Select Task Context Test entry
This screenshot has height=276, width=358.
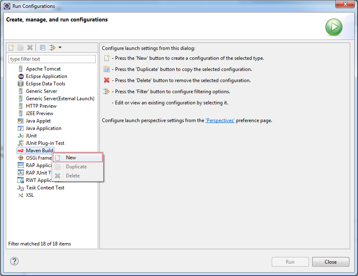point(45,188)
